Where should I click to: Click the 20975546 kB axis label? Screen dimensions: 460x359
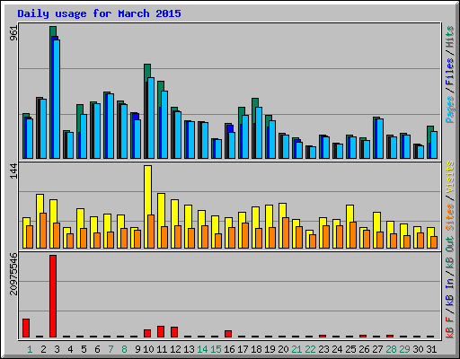13,274
